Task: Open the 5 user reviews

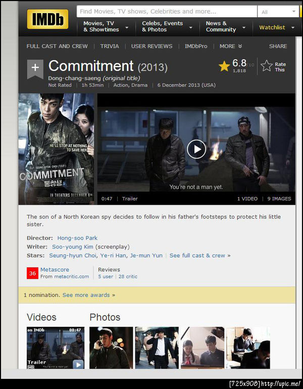Action: coord(106,277)
